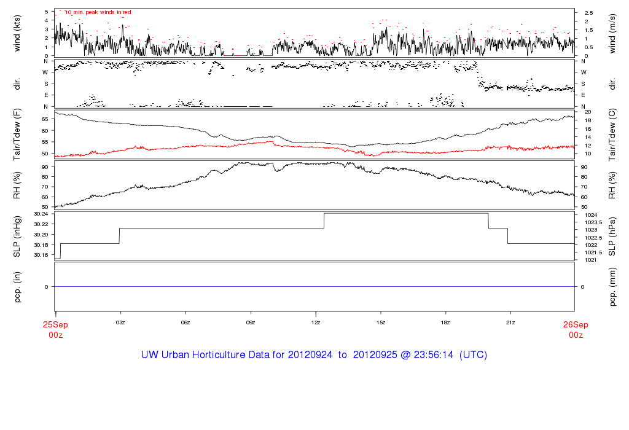This screenshot has height=430, width=629.
Task: Click the '65' Fahrenheit tick value
Action: pos(44,119)
